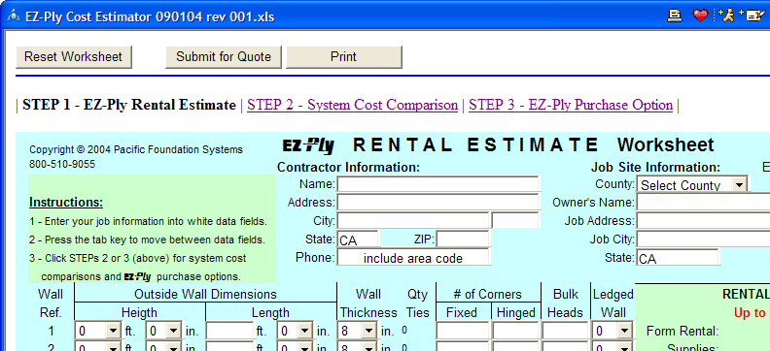Click the Wall Ref. number 1

pos(52,331)
